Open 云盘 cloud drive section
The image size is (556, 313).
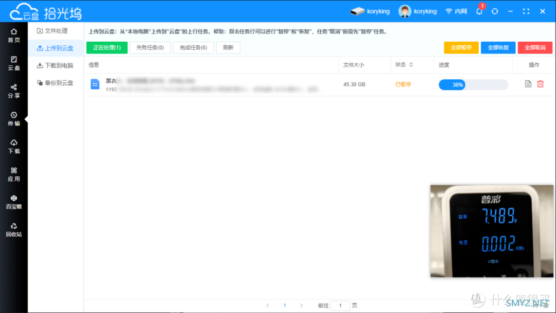(x=14, y=63)
